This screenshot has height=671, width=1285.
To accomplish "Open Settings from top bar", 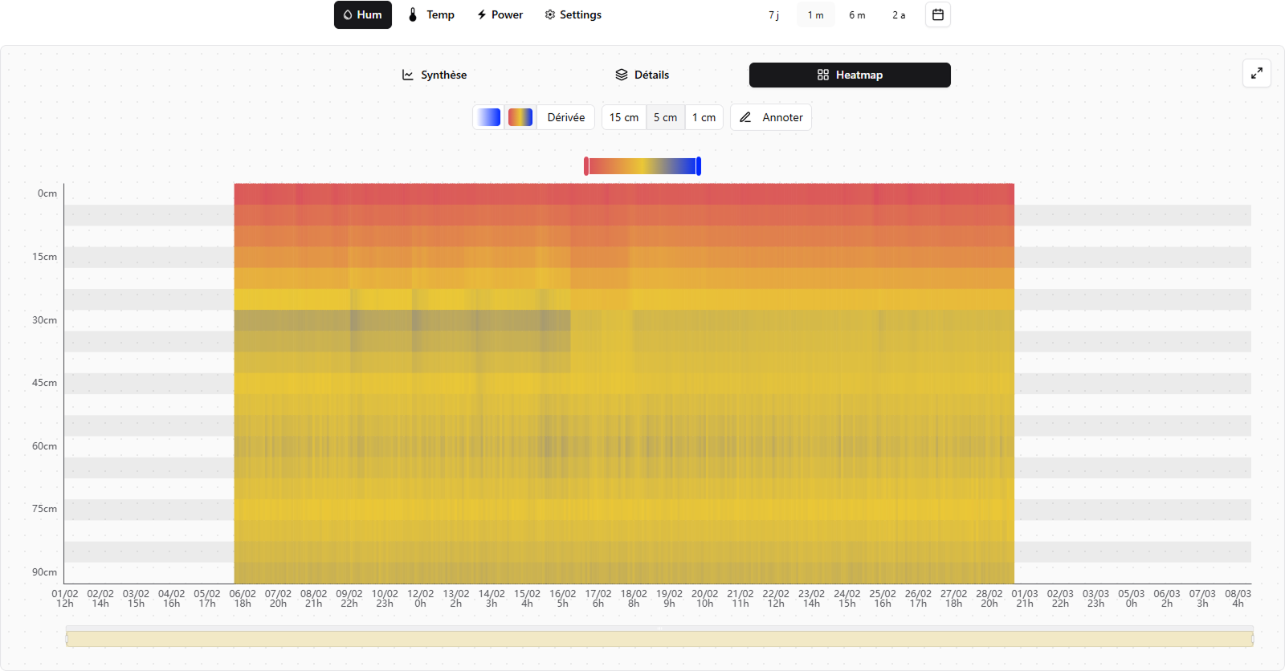I will point(573,14).
